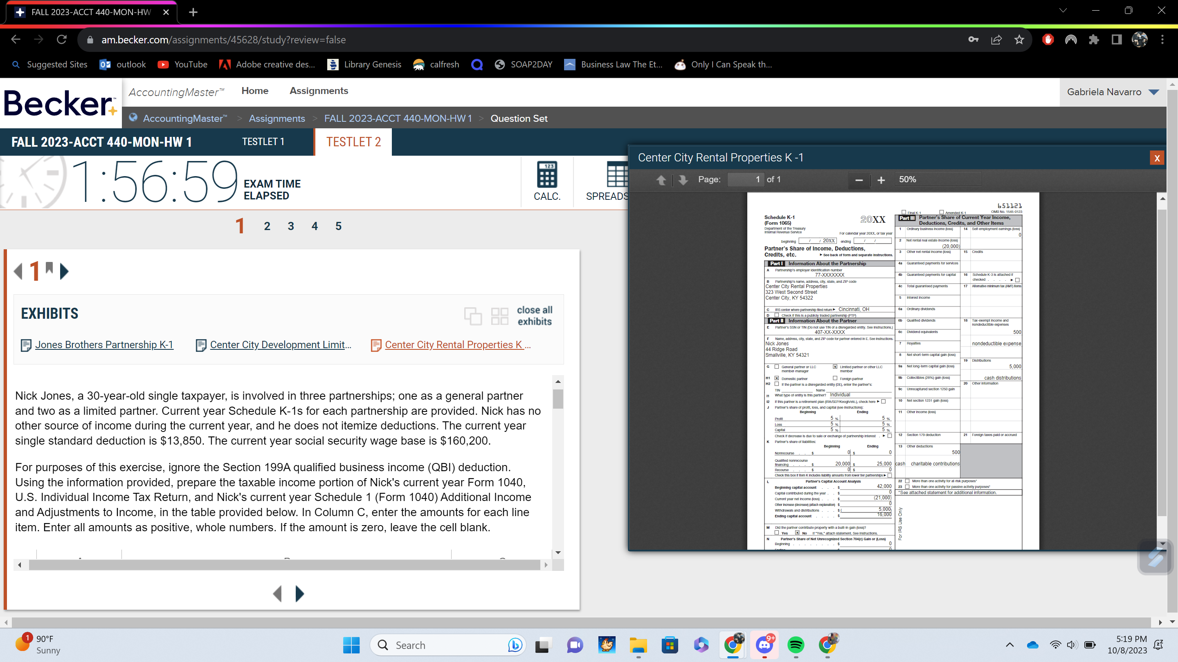Open the Assignments menu
The width and height of the screenshot is (1178, 662).
pos(319,91)
